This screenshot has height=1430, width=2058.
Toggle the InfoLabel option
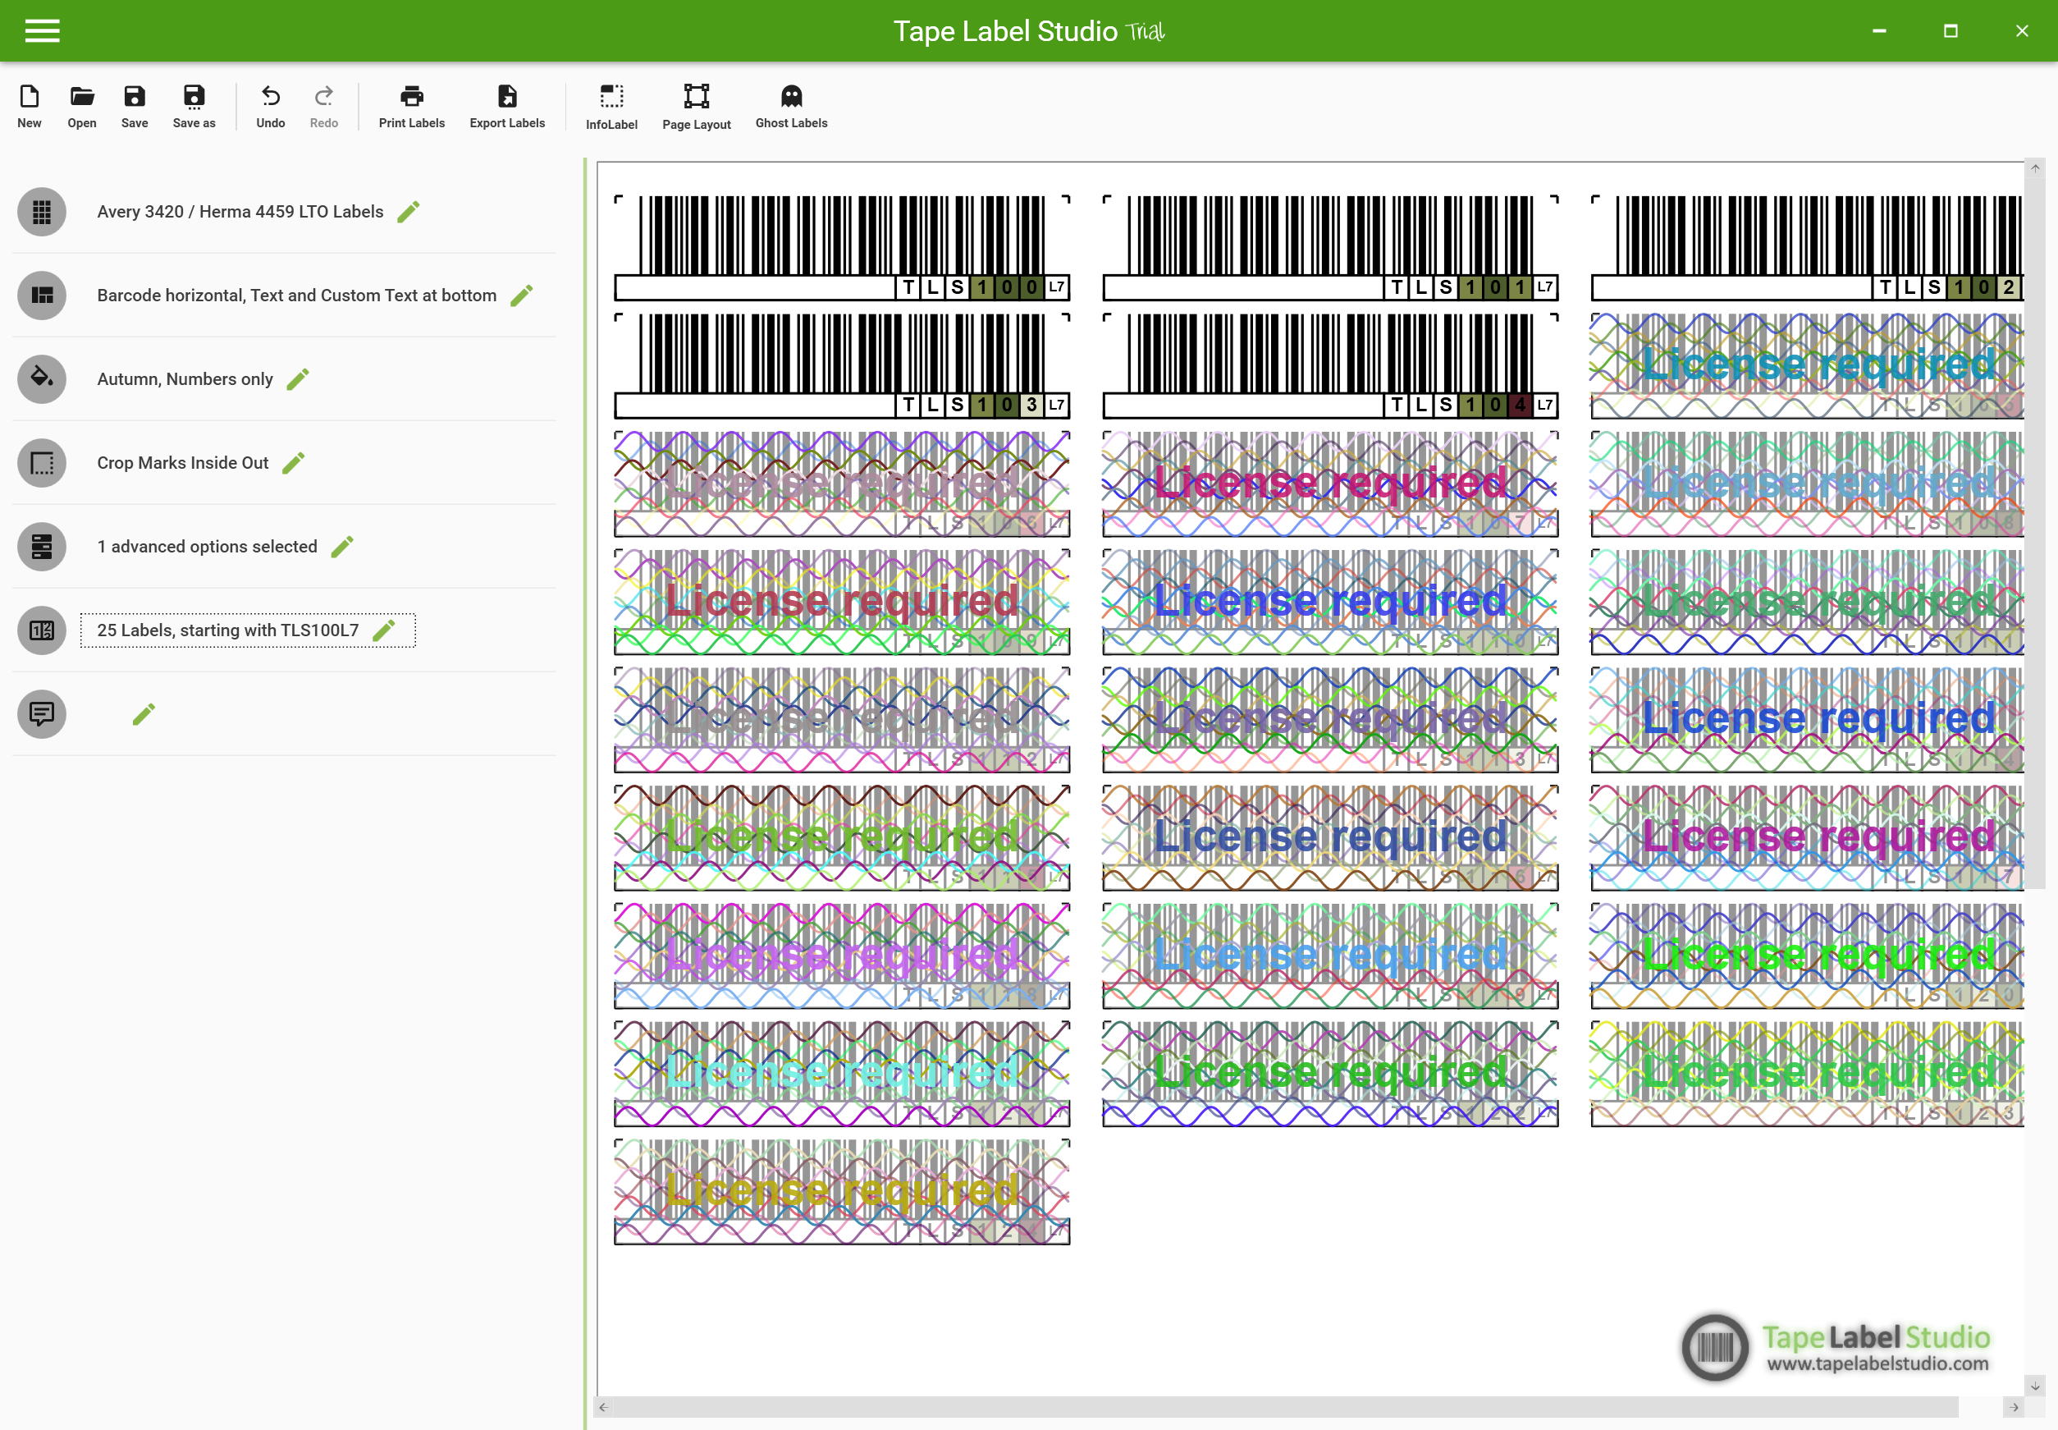click(x=611, y=108)
